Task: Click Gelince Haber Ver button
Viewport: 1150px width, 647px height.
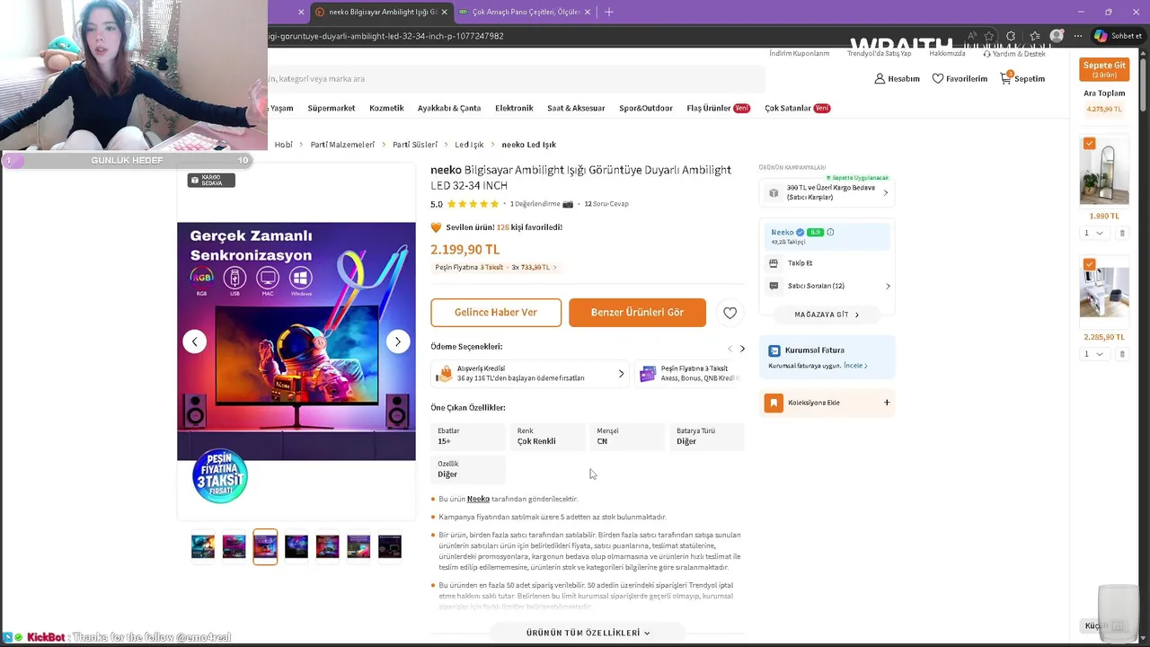Action: coord(496,313)
